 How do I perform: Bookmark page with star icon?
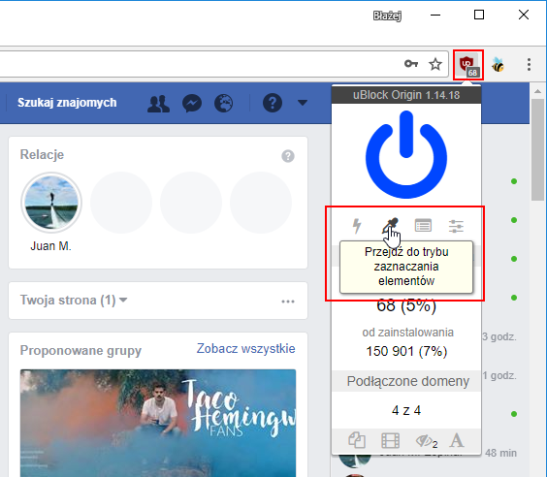[x=435, y=64]
